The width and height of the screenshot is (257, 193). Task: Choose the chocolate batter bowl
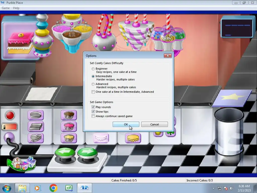[69, 115]
